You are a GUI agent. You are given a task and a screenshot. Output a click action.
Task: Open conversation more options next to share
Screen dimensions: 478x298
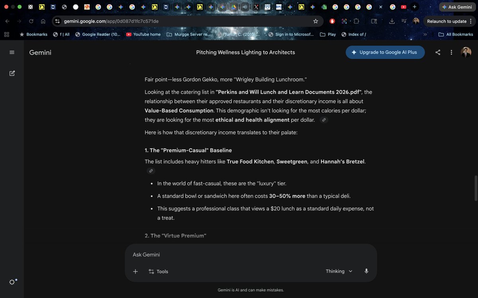pyautogui.click(x=451, y=52)
